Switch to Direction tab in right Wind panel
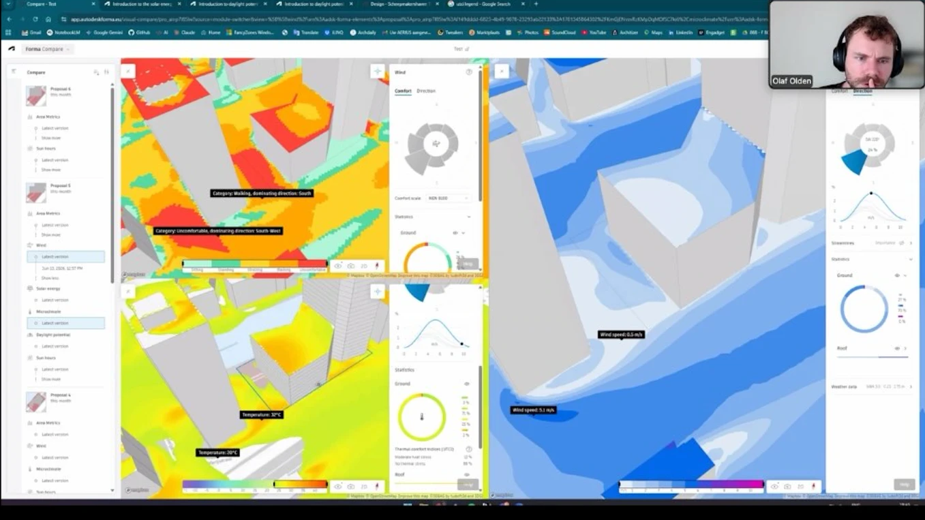The image size is (925, 520). [863, 91]
